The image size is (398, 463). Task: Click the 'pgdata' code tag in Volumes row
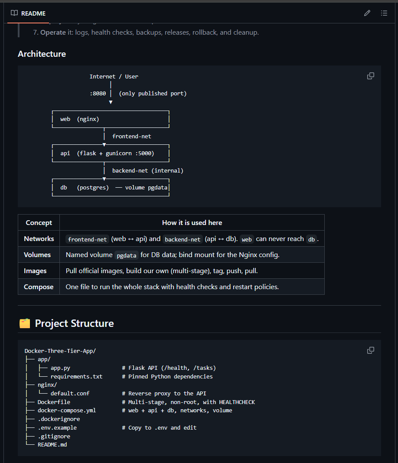pos(126,255)
